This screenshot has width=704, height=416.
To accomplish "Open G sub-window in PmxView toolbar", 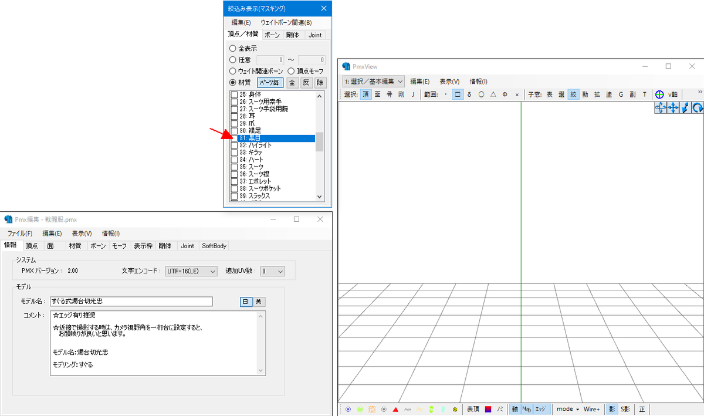I will tap(621, 94).
